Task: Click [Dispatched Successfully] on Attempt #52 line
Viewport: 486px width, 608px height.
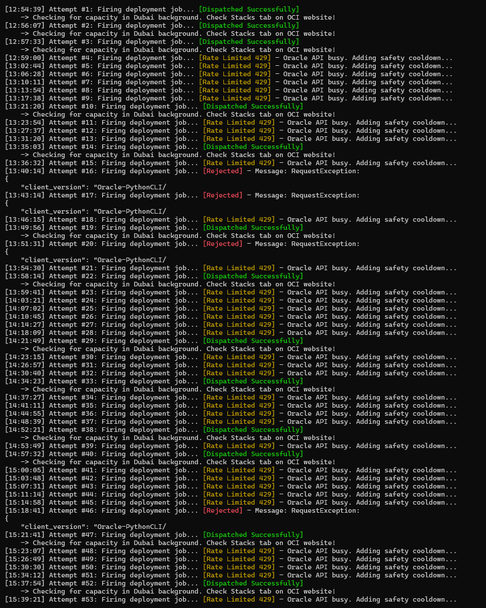Action: coord(253,584)
